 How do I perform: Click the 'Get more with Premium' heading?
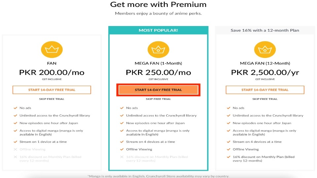click(x=158, y=4)
